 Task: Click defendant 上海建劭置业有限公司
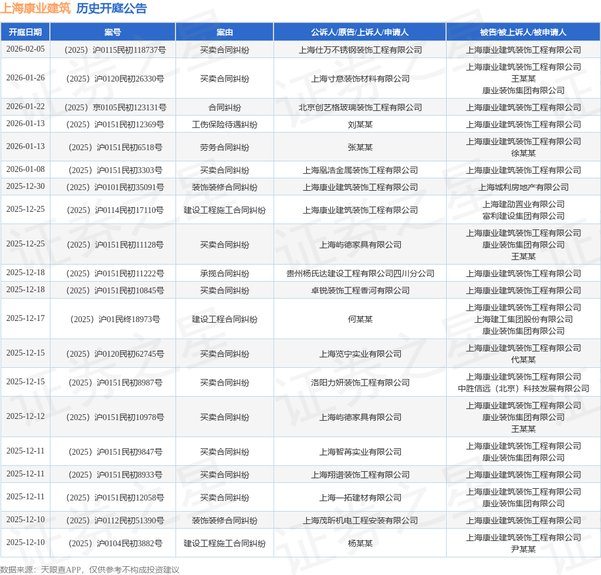pyautogui.click(x=523, y=204)
